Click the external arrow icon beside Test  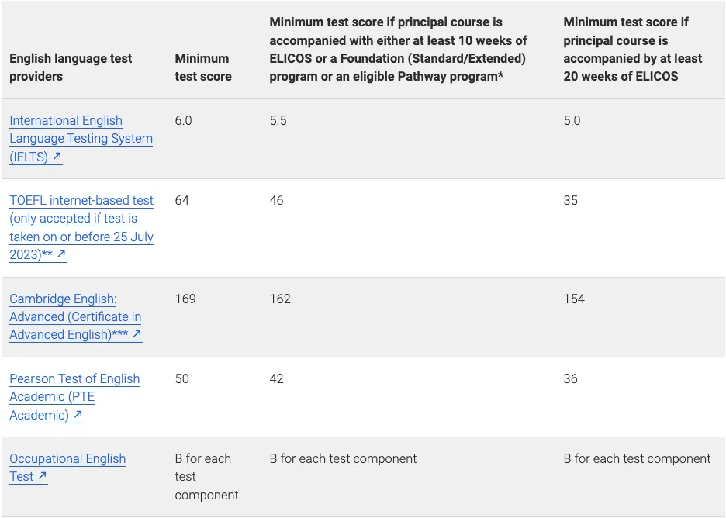point(42,476)
